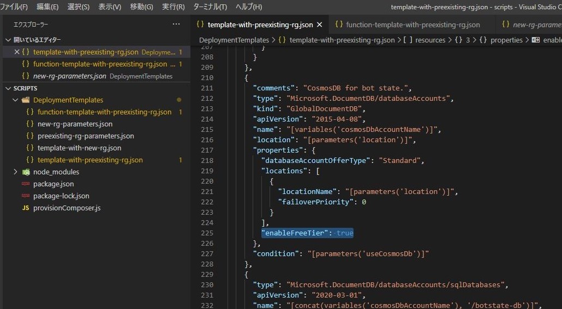Open the ターミナル(T) menu
Image resolution: width=562 pixels, height=309 pixels.
210,7
